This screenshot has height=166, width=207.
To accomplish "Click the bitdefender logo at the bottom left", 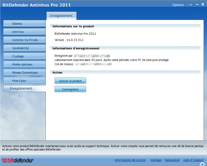I will pyautogui.click(x=18, y=160).
